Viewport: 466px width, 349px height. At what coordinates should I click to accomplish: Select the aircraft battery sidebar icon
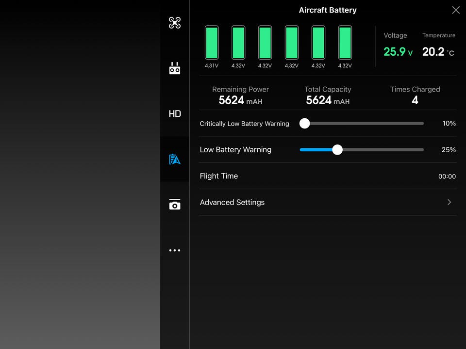[x=175, y=159]
